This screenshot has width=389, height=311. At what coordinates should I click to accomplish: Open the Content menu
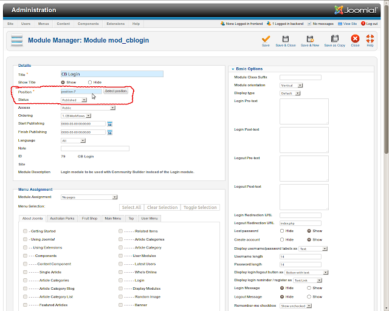tap(63, 24)
